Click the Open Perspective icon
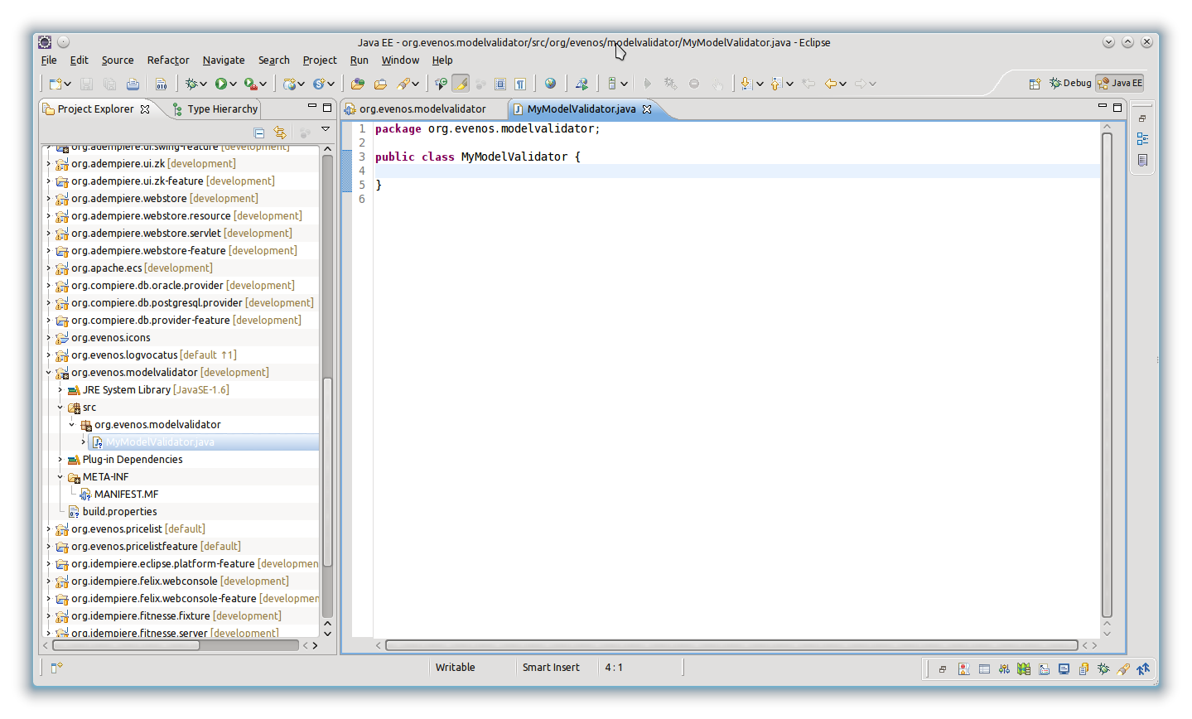Viewport: 1192px width, 719px height. tap(1035, 84)
